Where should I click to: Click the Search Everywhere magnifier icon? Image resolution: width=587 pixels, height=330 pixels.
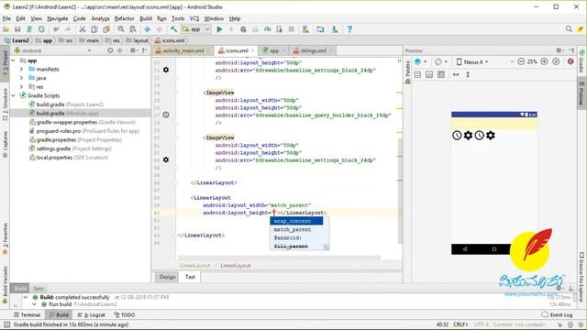(x=569, y=28)
